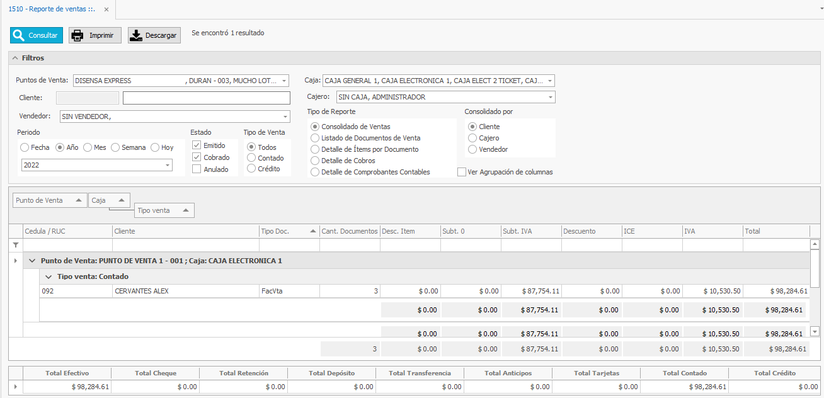Image resolution: width=824 pixels, height=398 pixels.
Task: Collapse the Filtros panel
Action: (x=15, y=58)
